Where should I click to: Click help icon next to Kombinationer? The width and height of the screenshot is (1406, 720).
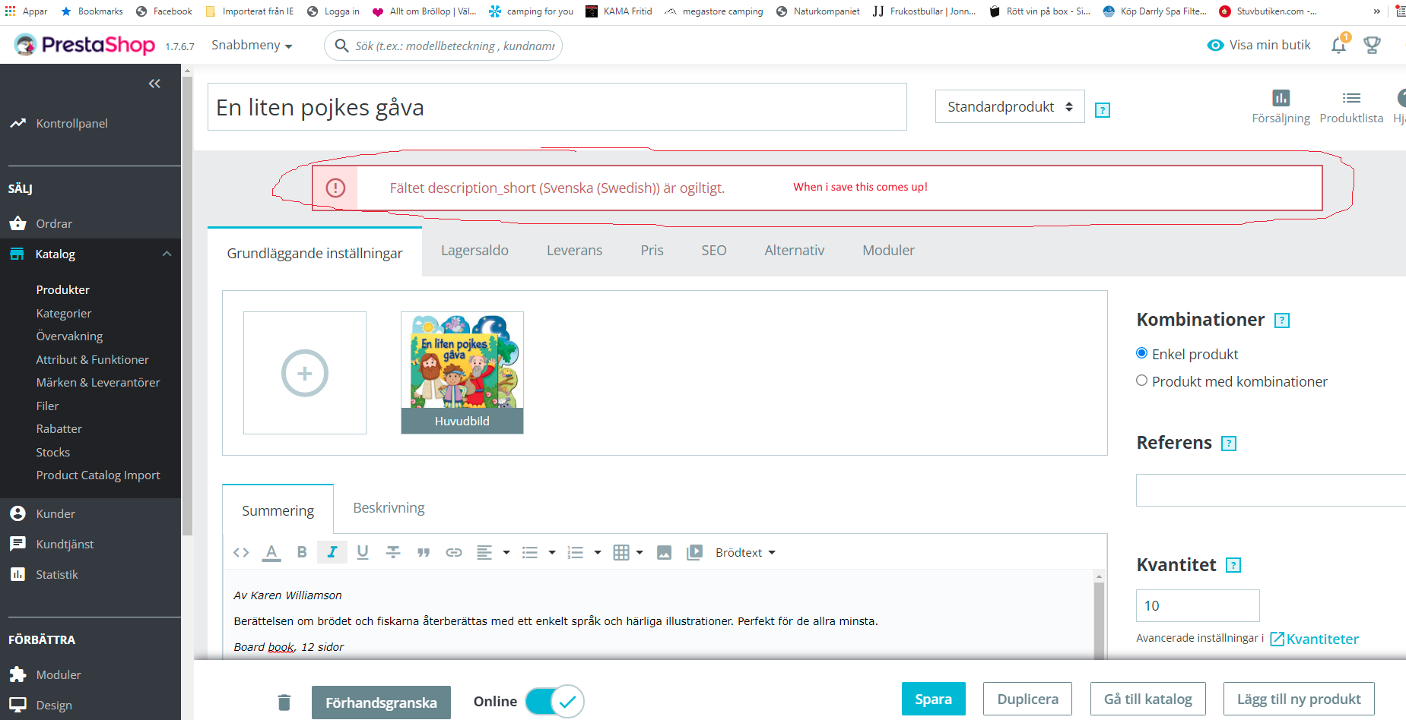pos(1282,321)
